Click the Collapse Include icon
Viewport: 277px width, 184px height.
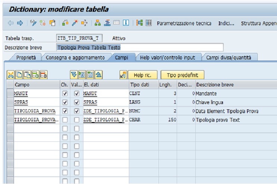pos(90,75)
